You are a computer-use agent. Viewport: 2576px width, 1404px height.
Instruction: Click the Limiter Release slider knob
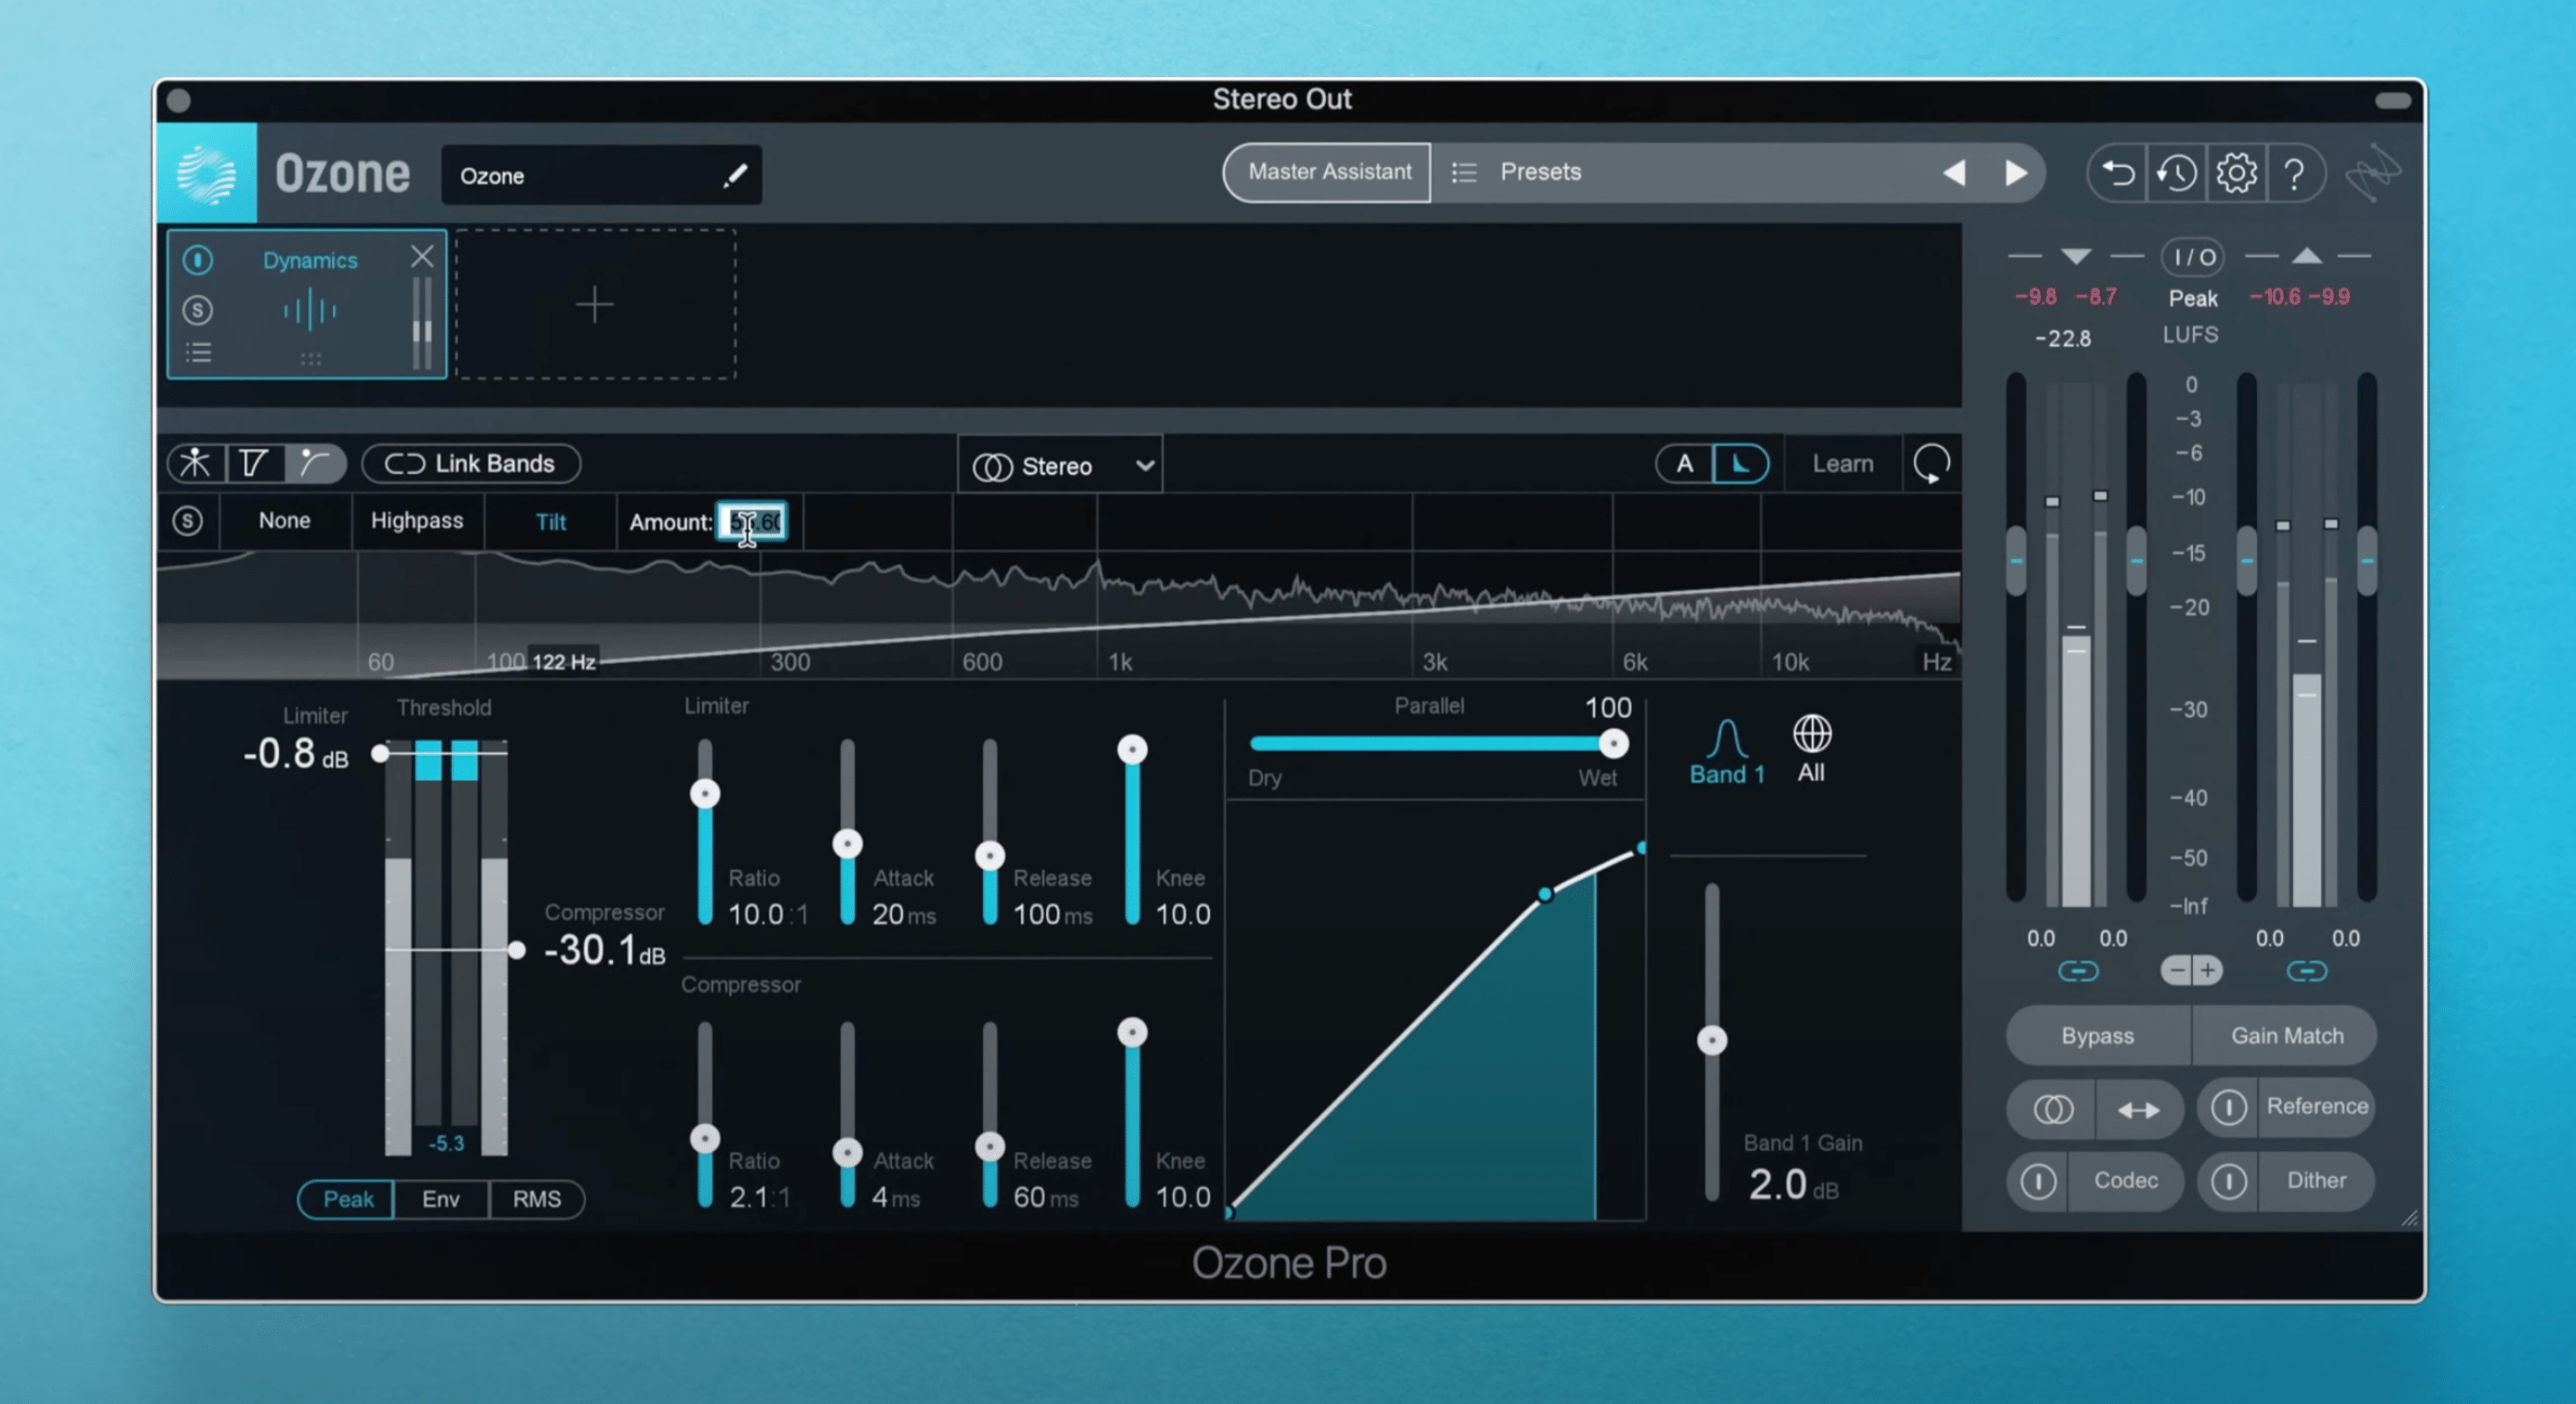point(990,856)
